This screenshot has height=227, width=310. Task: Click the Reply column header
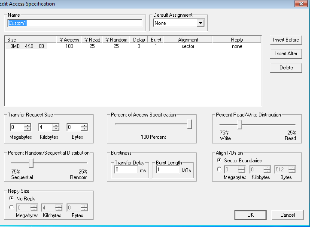point(237,40)
